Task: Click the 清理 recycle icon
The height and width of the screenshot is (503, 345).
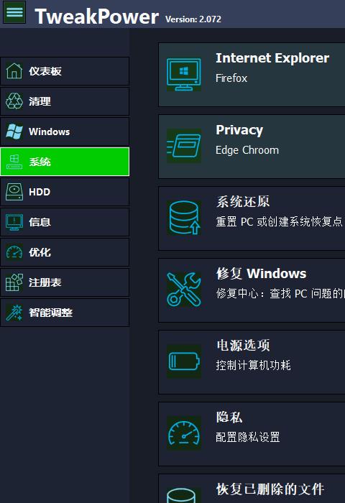Action: click(x=14, y=101)
